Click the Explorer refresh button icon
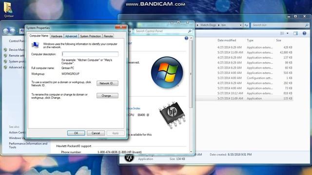The width and height of the screenshot is (312, 175). 246,25
